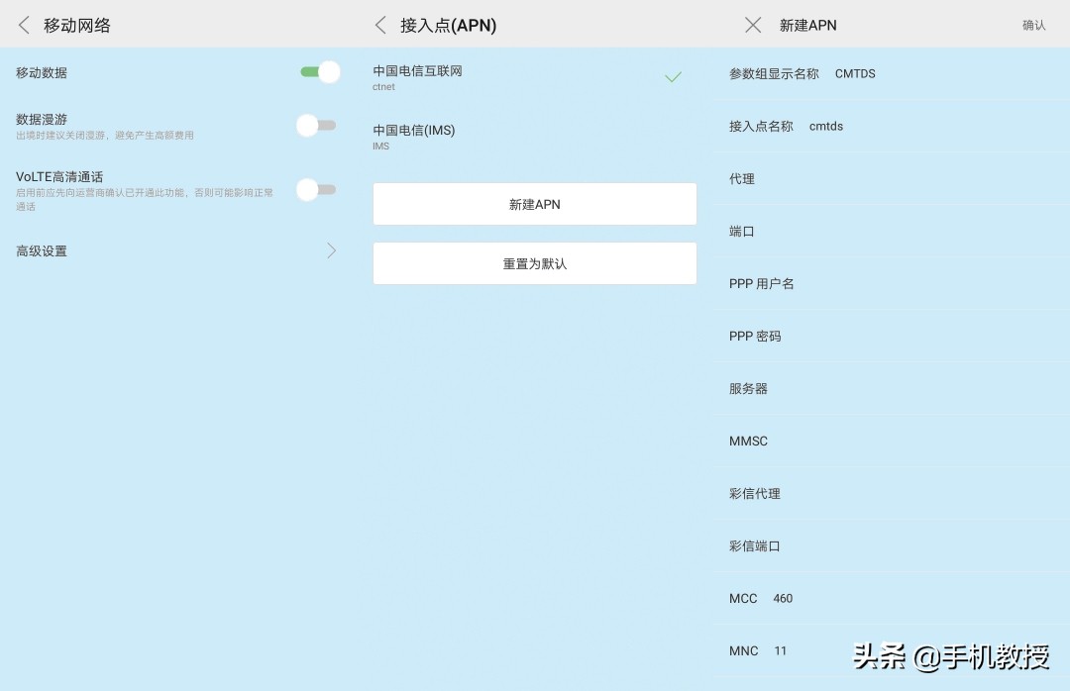This screenshot has height=691, width=1070.
Task: Close the 新建APN screen with the X
Action: coord(753,25)
